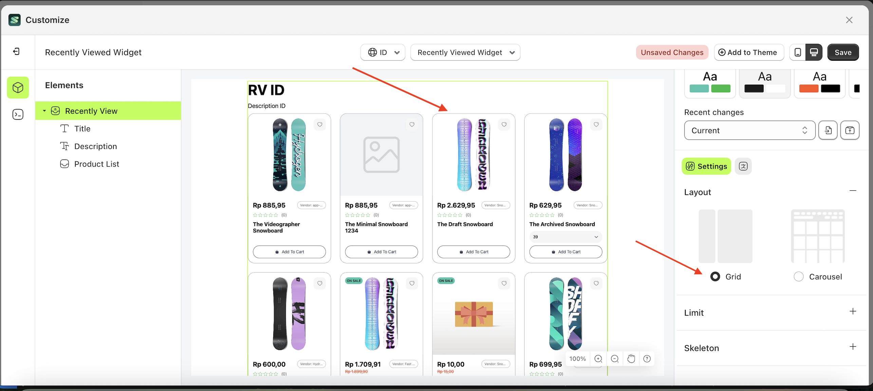Screen dimensions: 873x391
Task: Select the Carousel layout radio button
Action: point(798,276)
